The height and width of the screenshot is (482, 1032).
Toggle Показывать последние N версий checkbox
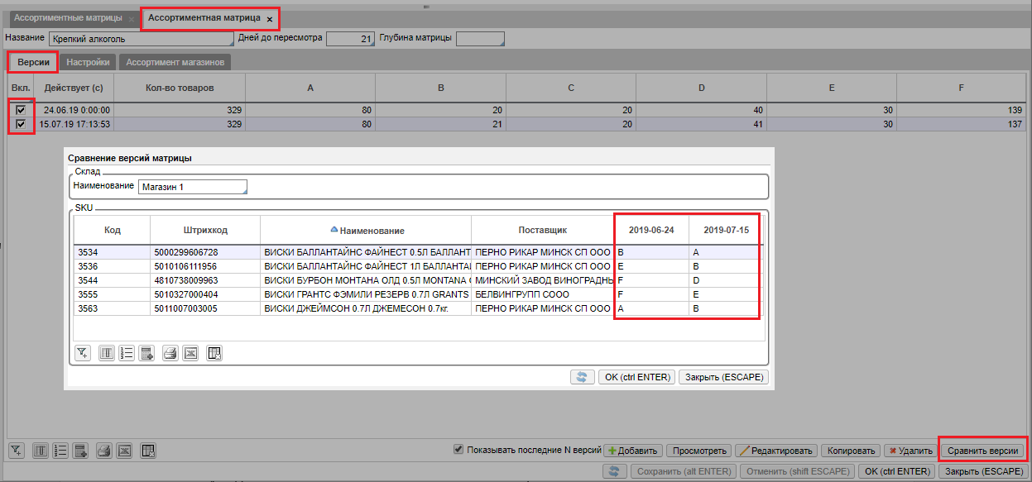pos(459,450)
